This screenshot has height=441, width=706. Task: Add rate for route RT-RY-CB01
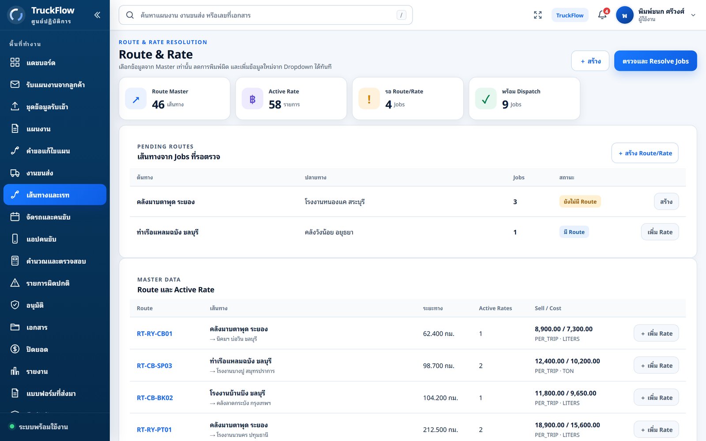click(x=656, y=333)
